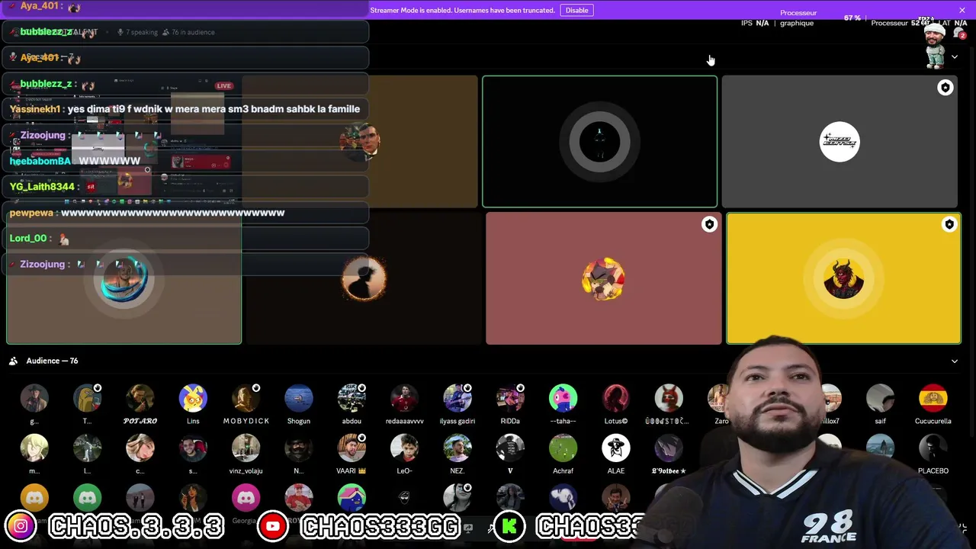Open vinz_volaju's audience avatar
Image resolution: width=976 pixels, height=549 pixels.
[x=246, y=448]
